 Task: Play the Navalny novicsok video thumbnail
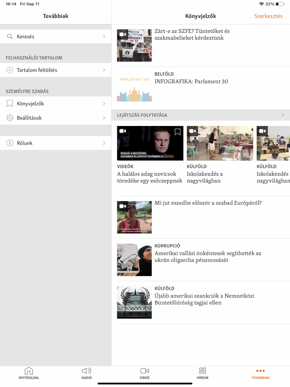pos(150,143)
